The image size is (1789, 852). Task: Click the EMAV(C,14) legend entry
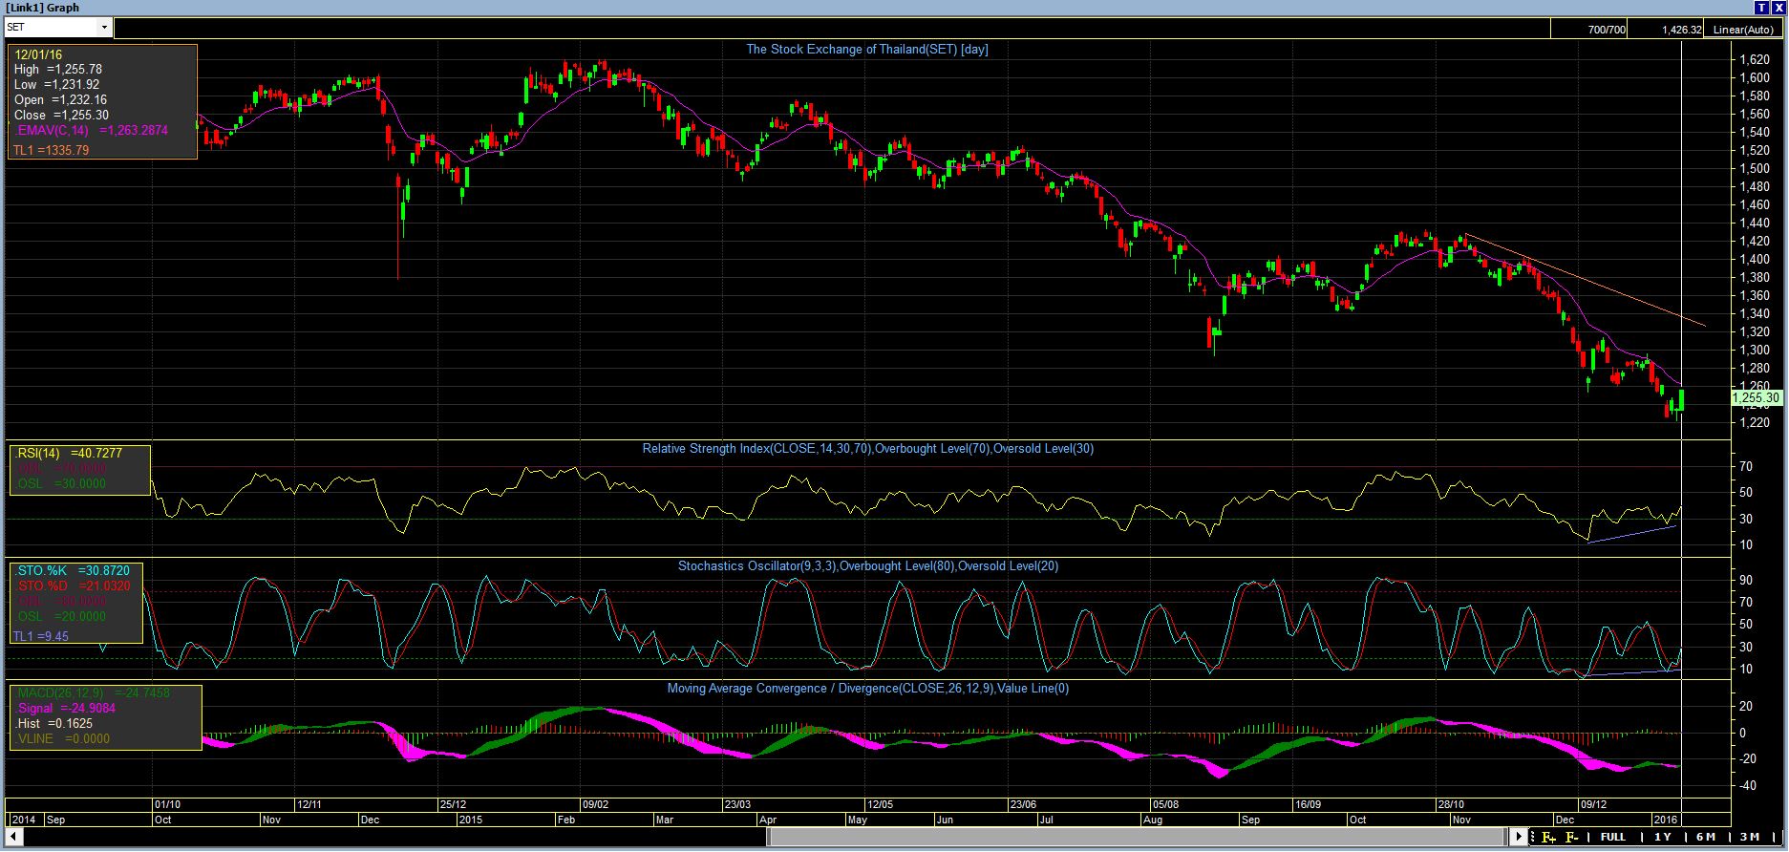pos(92,130)
